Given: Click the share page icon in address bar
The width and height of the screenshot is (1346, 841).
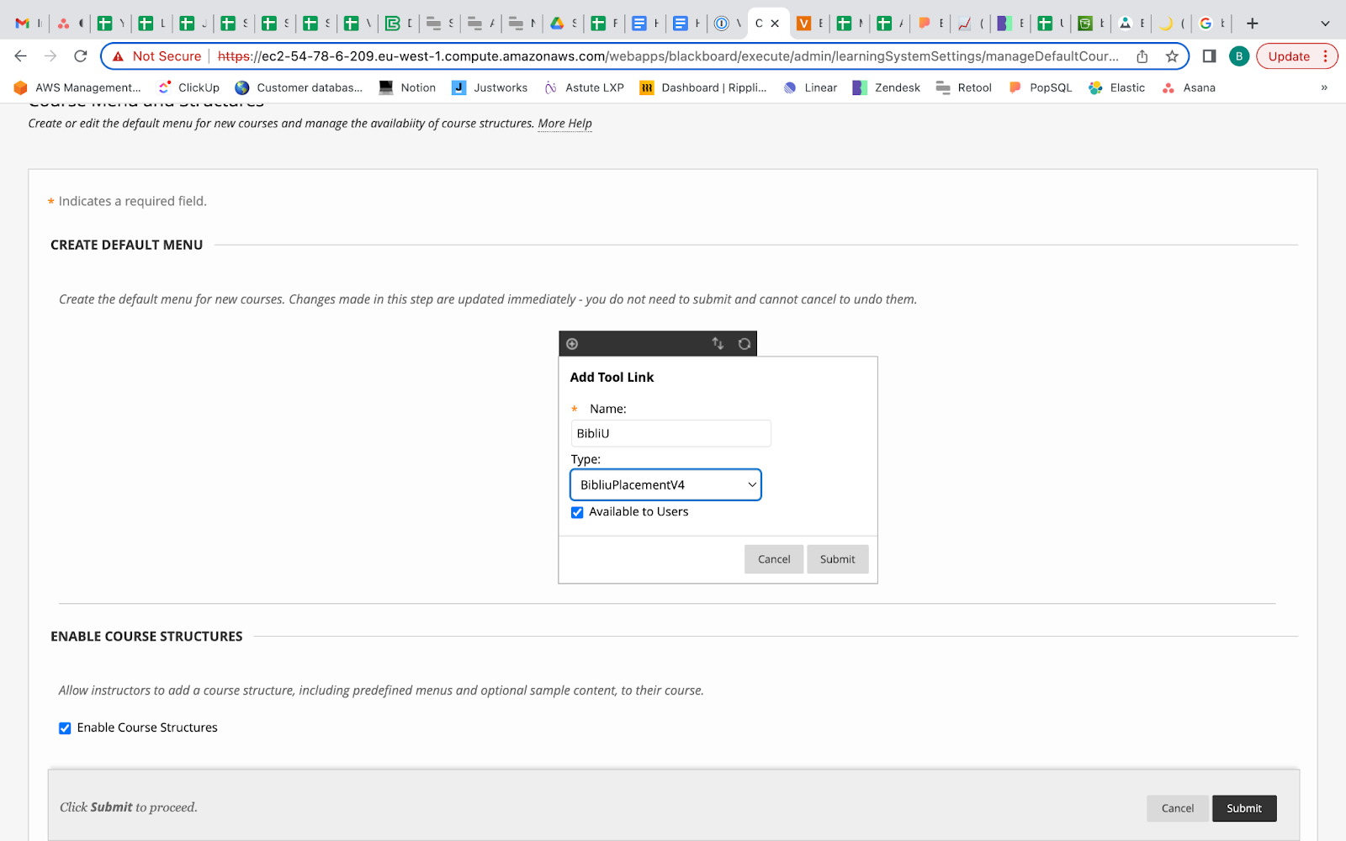Looking at the screenshot, I should click(x=1142, y=56).
